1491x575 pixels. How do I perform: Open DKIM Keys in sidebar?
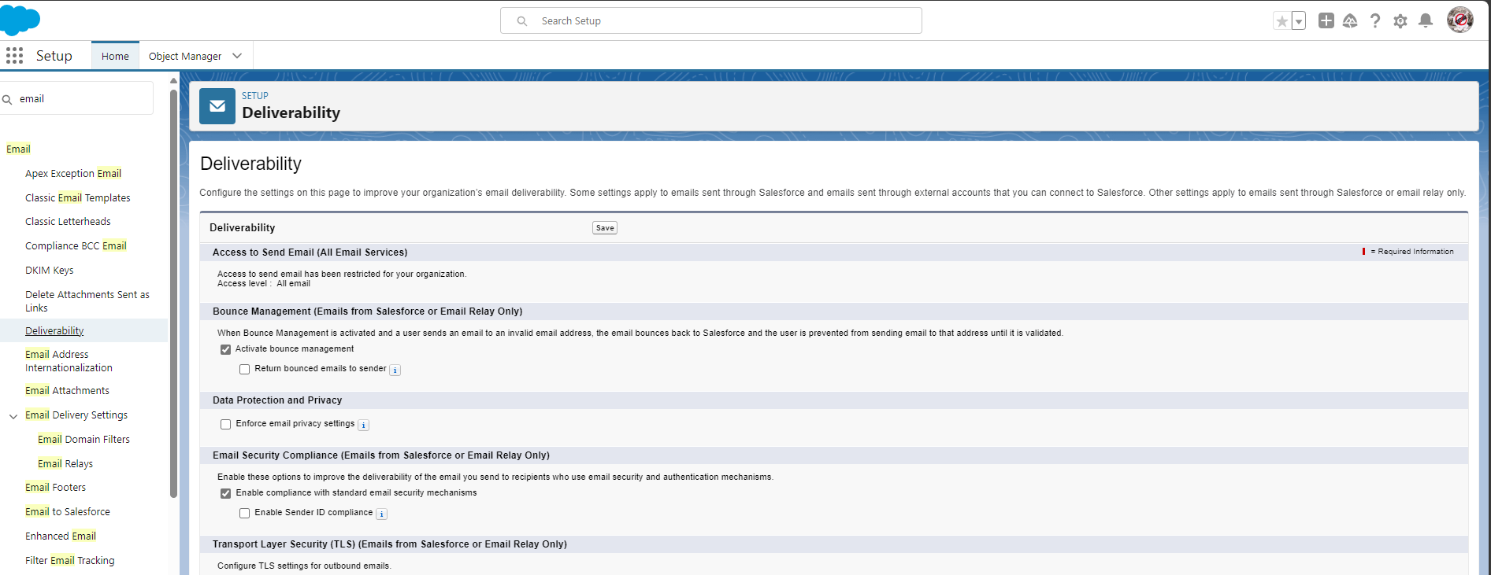[x=49, y=270]
